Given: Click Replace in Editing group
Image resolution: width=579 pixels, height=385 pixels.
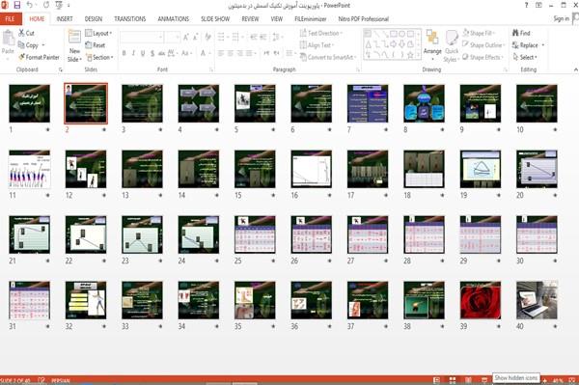Looking at the screenshot, I should 528,45.
